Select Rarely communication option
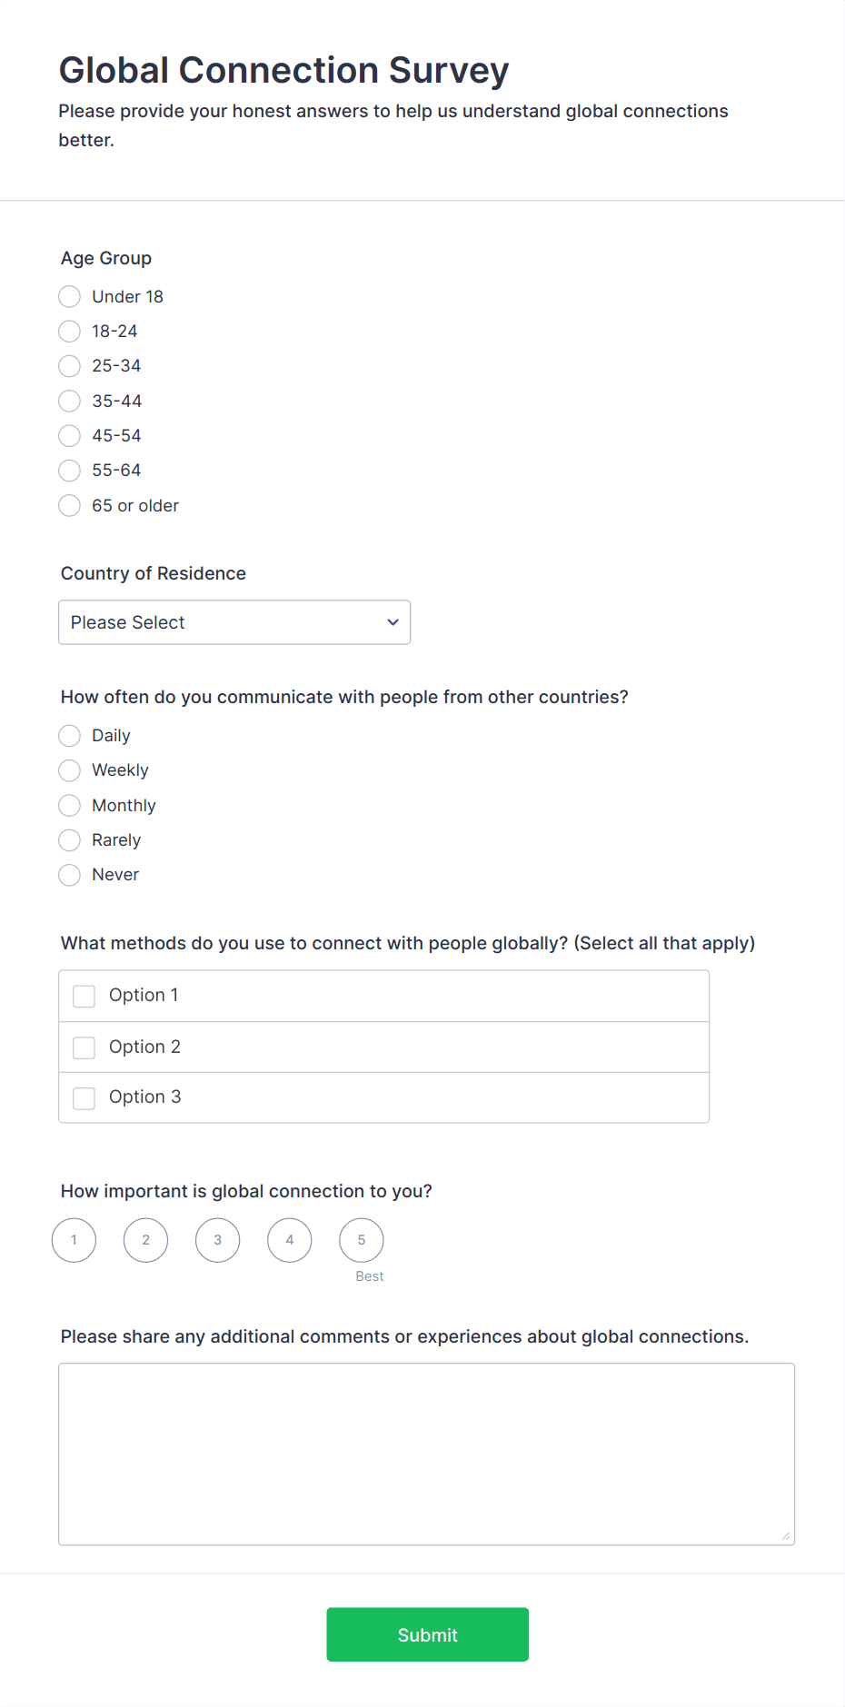The height and width of the screenshot is (1707, 845). click(x=70, y=840)
